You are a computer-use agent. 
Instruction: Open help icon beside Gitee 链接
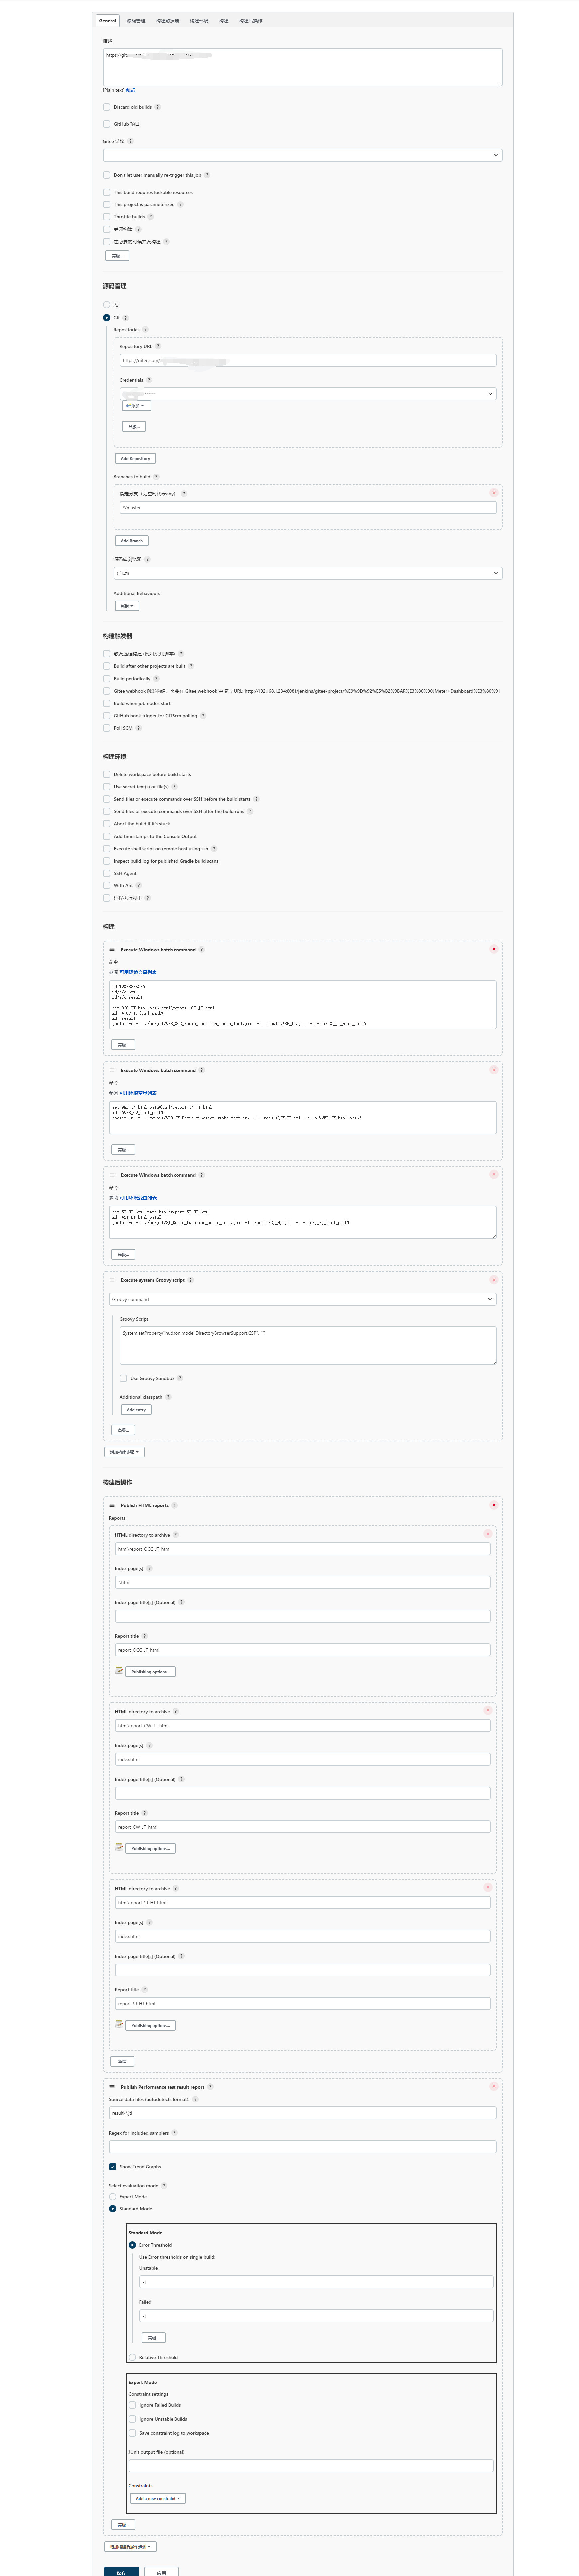pos(130,141)
